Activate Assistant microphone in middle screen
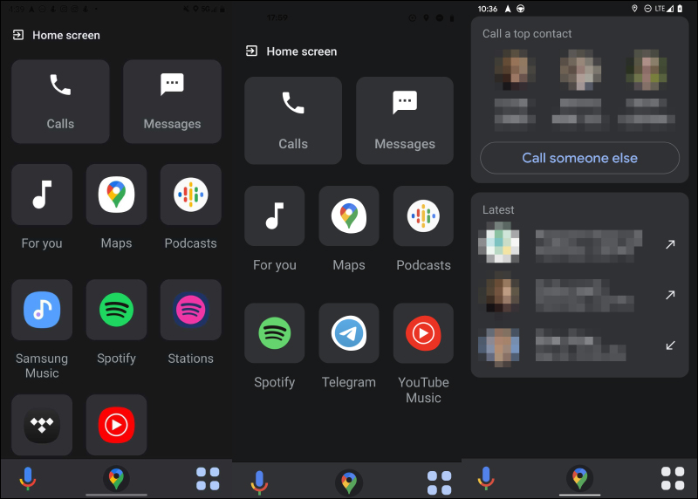 coord(259,483)
